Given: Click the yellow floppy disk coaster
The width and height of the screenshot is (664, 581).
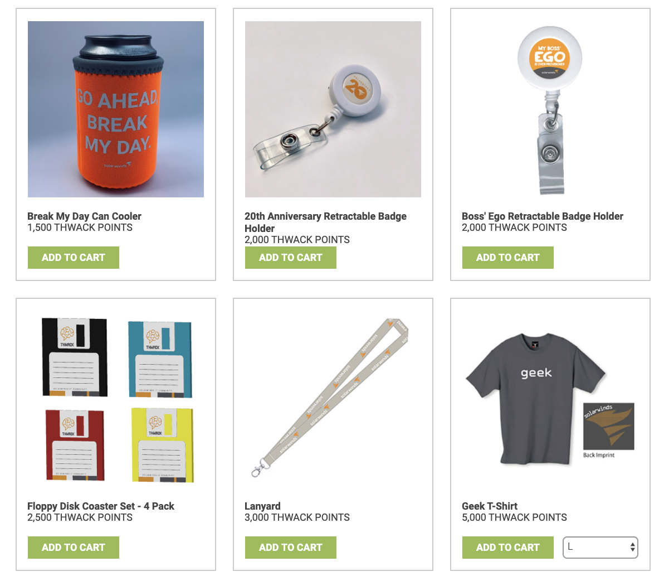Looking at the screenshot, I should 163,445.
